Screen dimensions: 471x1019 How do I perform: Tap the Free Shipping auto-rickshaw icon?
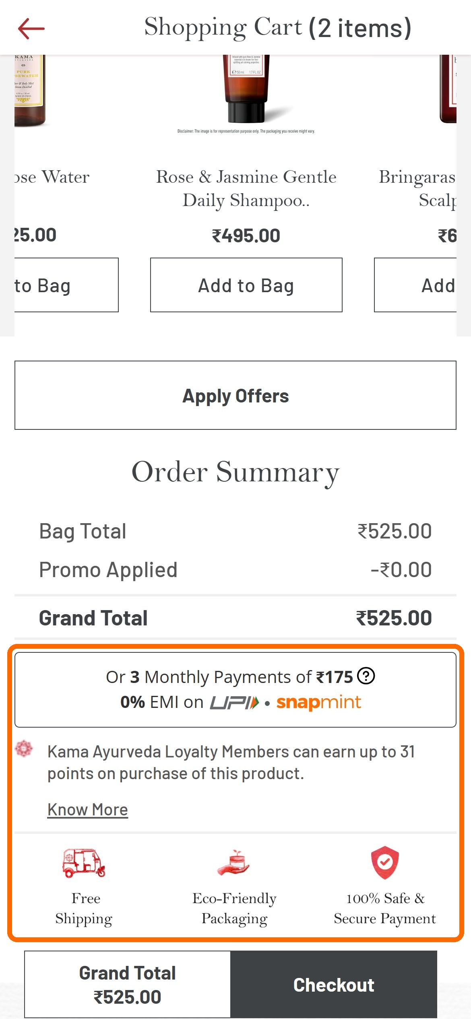tap(84, 863)
